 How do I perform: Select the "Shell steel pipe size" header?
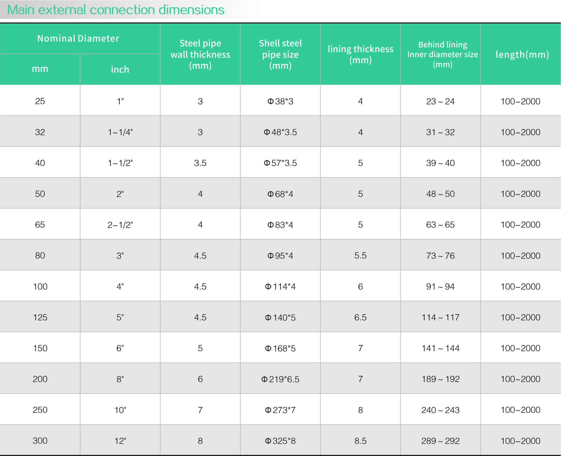pyautogui.click(x=280, y=54)
